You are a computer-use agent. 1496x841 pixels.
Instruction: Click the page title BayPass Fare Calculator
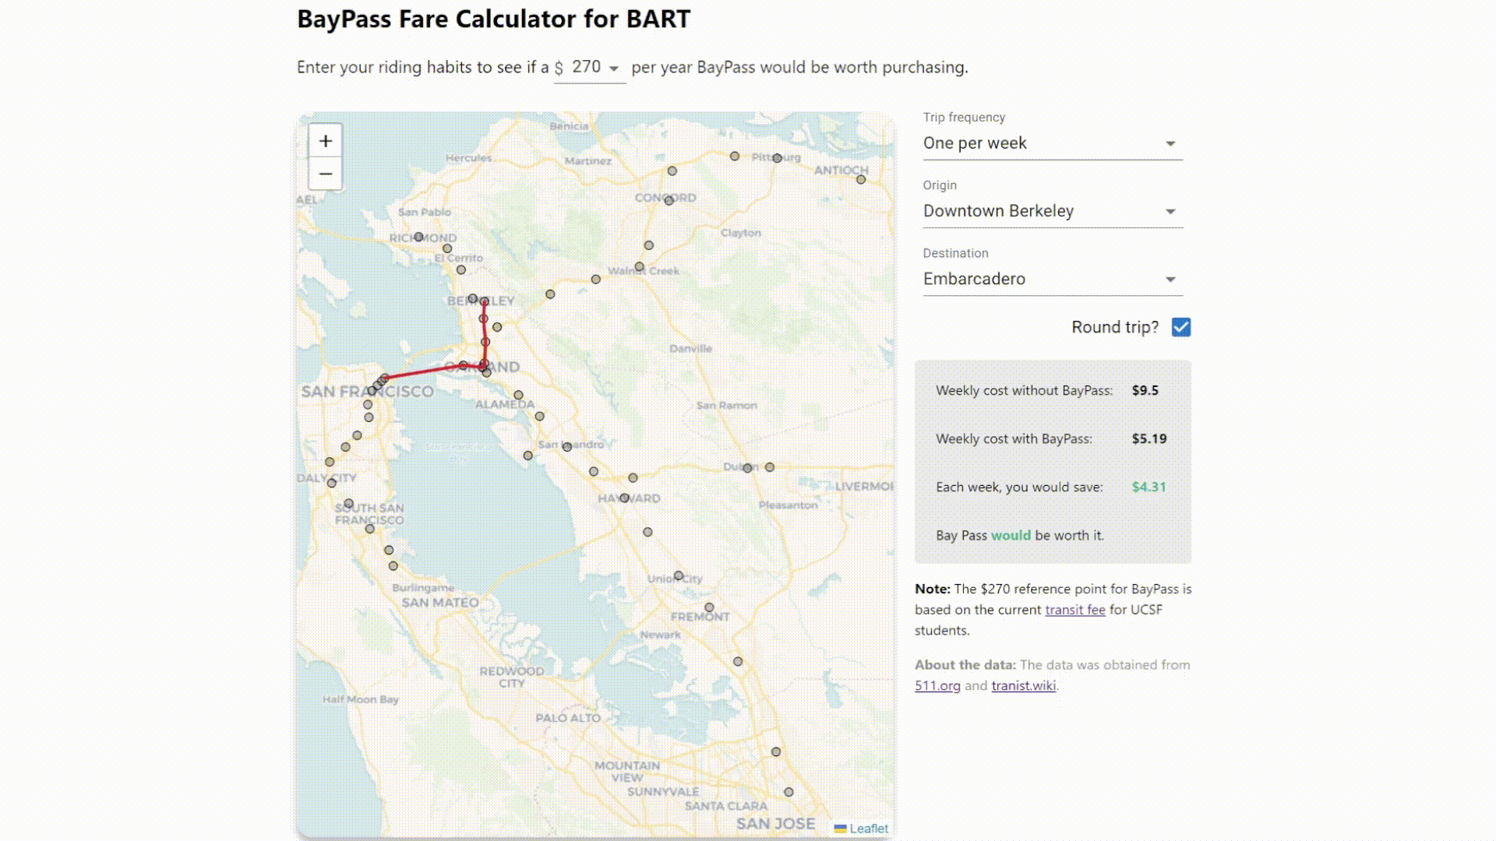tap(493, 19)
